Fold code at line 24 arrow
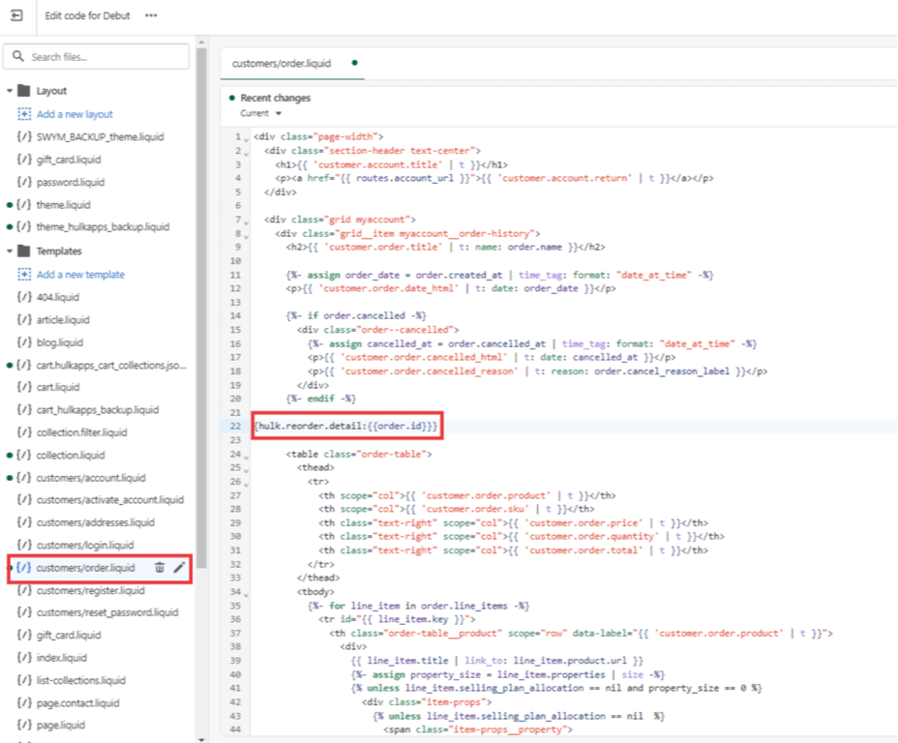898x743 pixels. click(246, 457)
